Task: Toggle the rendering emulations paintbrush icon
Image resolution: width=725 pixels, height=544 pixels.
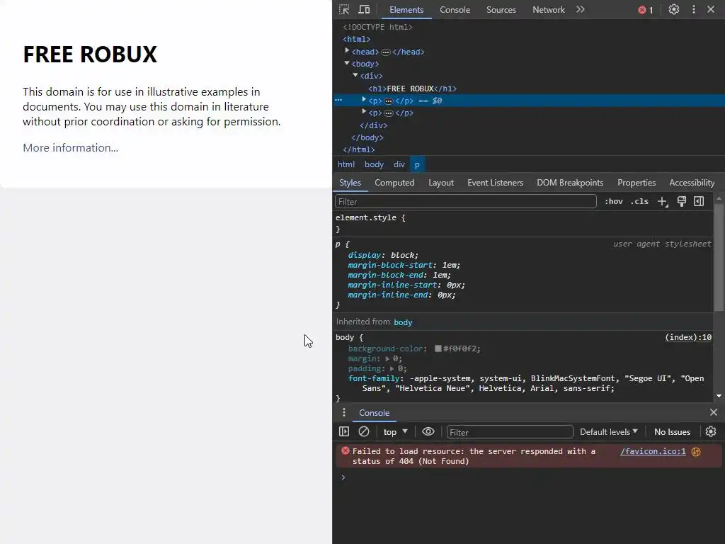Action: pos(682,201)
